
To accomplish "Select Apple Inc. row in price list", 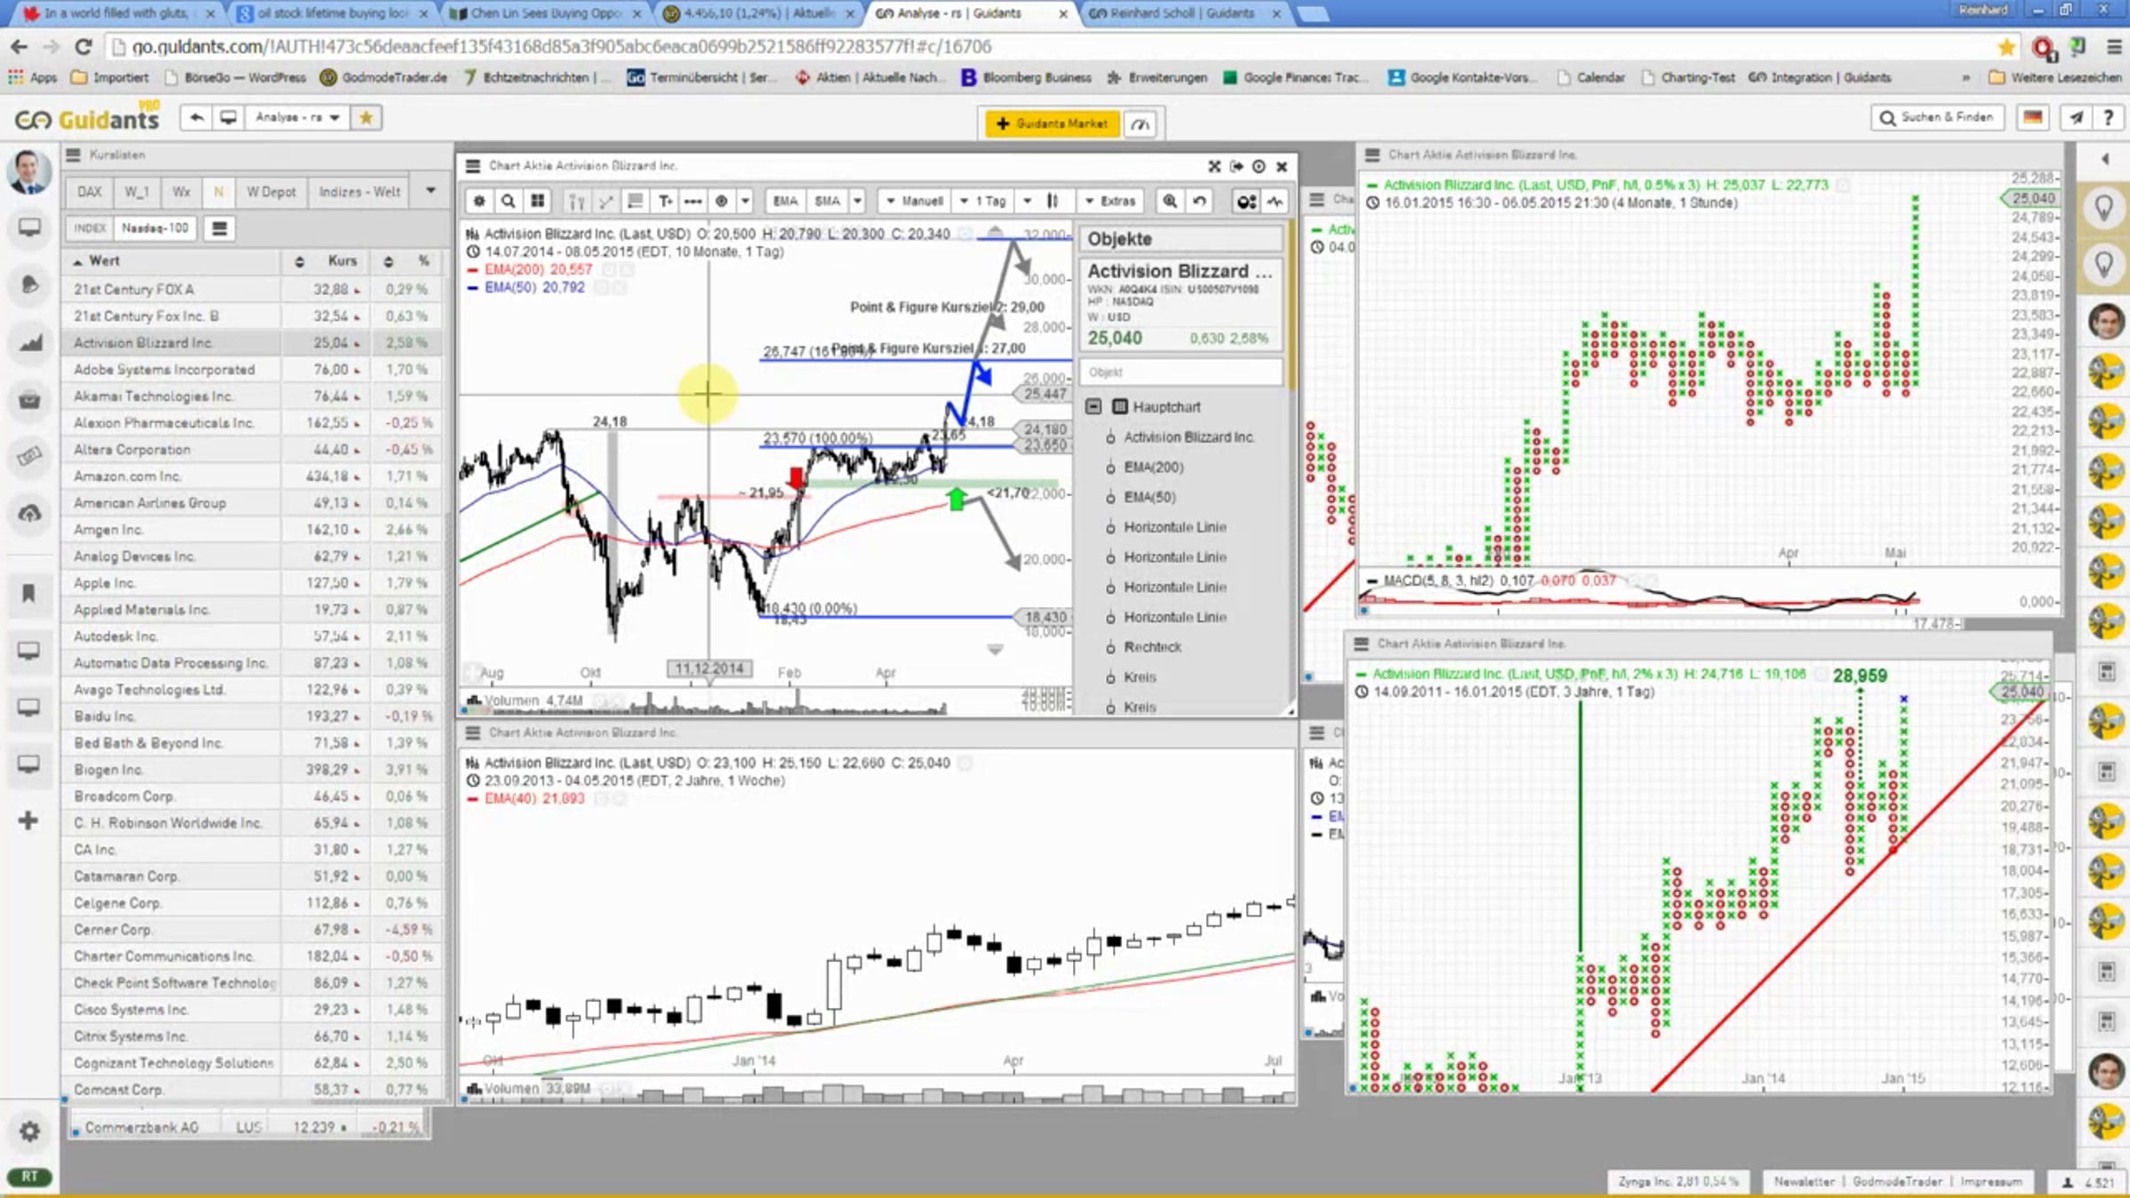I will tap(253, 583).
